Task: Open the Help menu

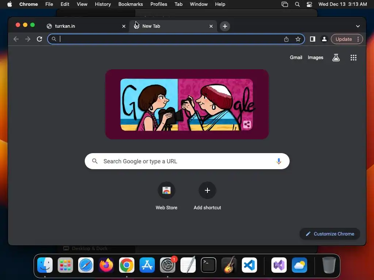Action: pos(220,4)
